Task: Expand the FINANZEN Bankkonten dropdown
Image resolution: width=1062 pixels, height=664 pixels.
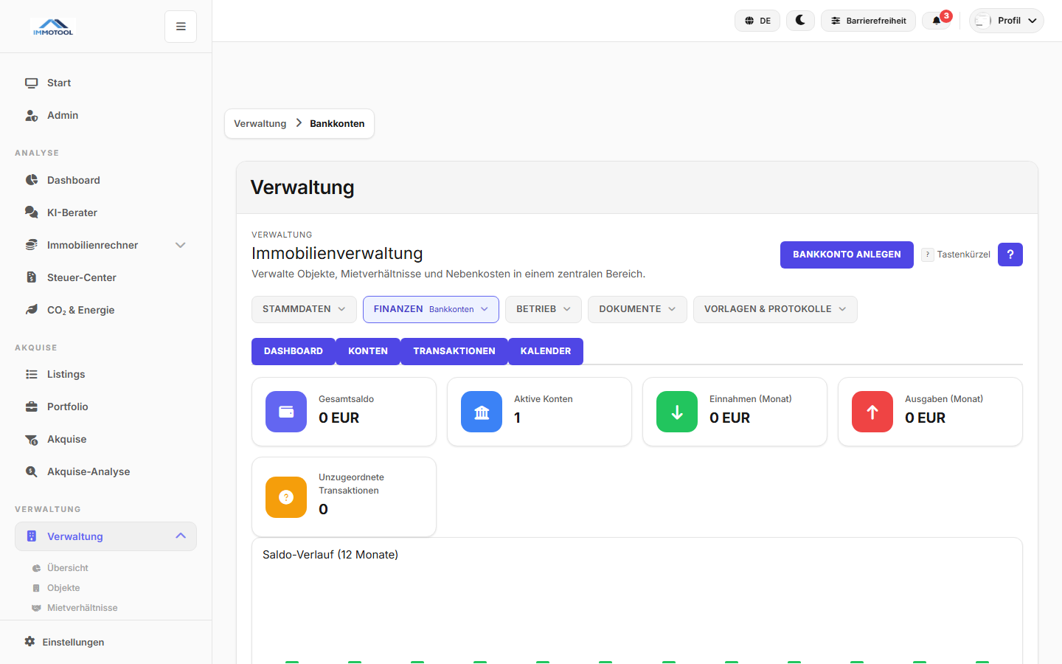Action: point(431,309)
